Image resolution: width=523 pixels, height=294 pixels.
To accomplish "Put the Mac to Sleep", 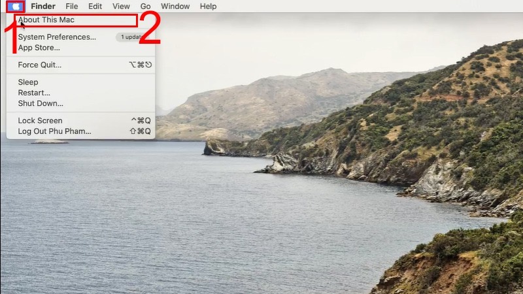I will tap(28, 82).
